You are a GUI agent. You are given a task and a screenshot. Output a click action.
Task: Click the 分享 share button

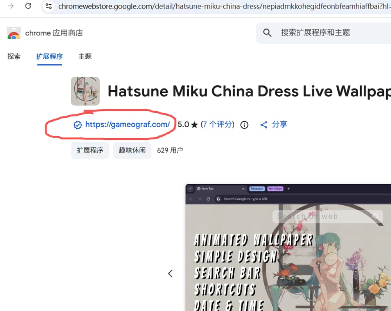[x=274, y=124]
